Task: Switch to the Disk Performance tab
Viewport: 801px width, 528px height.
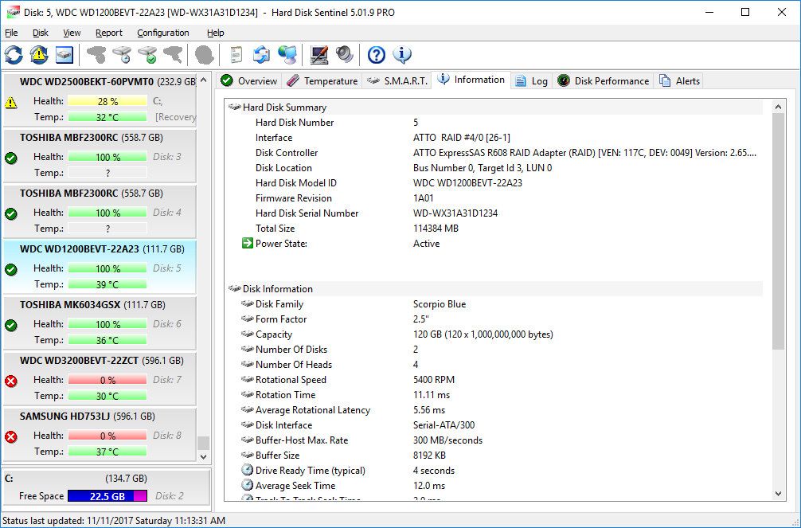Action: [x=604, y=80]
